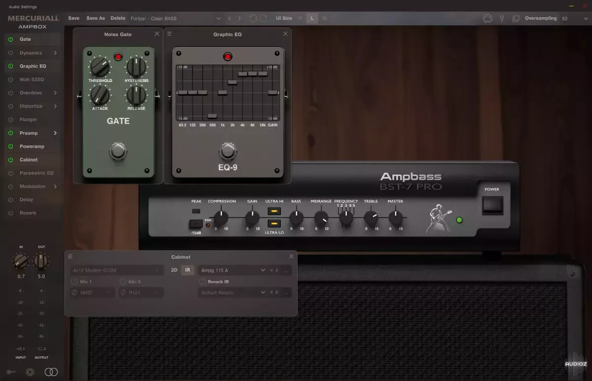Expand the Dynamics submenu chevron

pyautogui.click(x=55, y=53)
